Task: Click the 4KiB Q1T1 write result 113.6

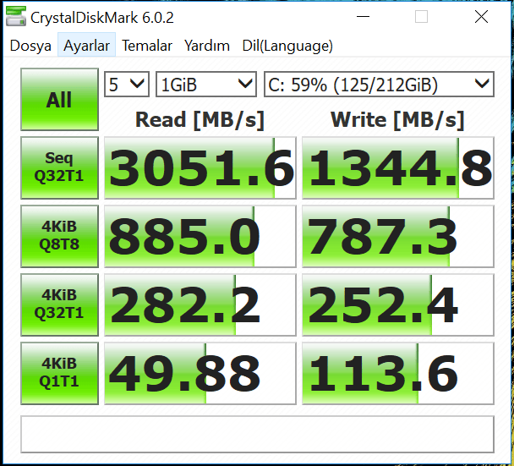Action: [x=397, y=374]
